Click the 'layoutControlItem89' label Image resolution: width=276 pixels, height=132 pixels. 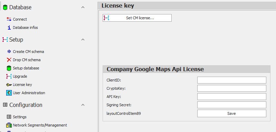pos(124,113)
